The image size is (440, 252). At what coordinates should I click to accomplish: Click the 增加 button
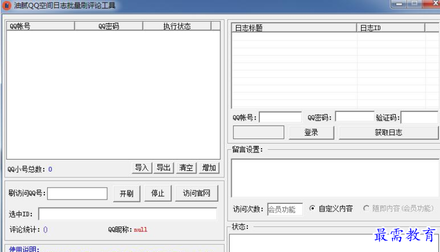pos(209,168)
